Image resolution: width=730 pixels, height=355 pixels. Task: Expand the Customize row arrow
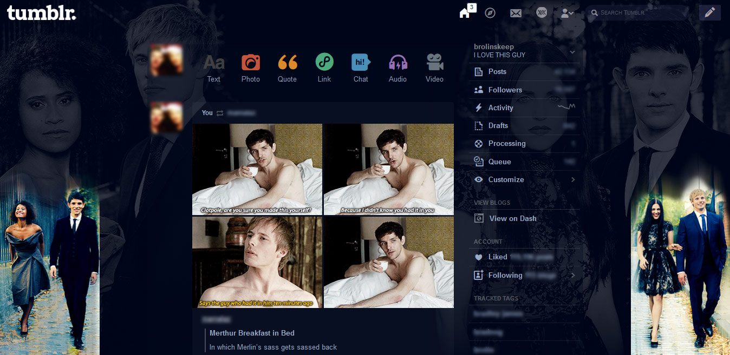coord(573,179)
